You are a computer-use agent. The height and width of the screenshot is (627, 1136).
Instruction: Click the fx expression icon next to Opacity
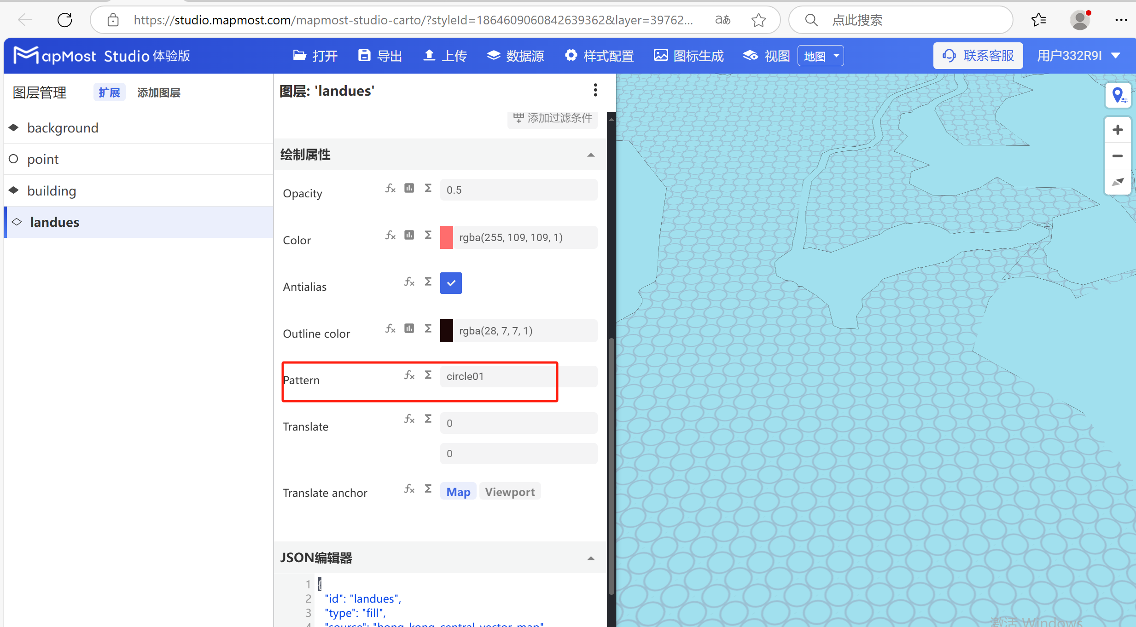[390, 188]
